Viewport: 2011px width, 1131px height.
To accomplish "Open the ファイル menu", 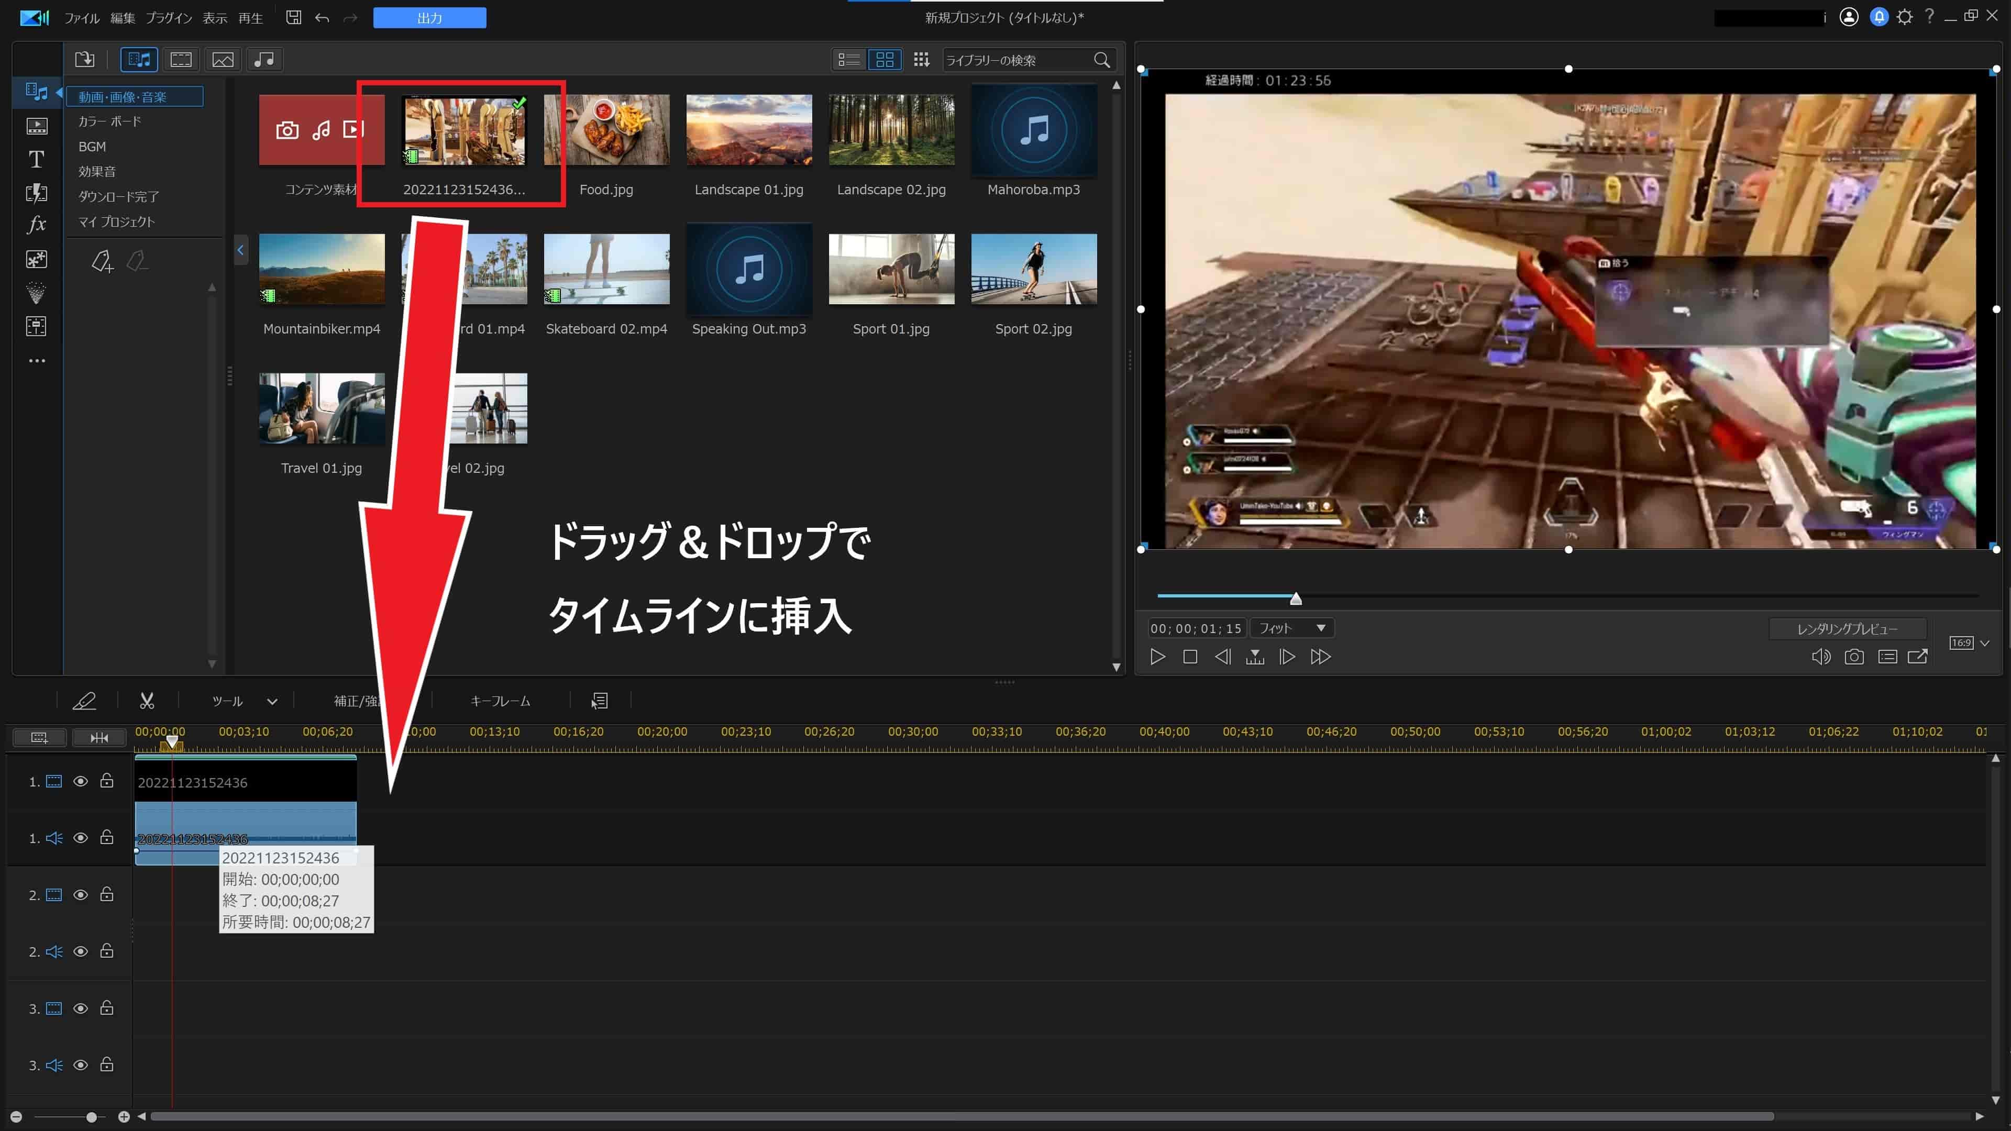I will coord(81,18).
